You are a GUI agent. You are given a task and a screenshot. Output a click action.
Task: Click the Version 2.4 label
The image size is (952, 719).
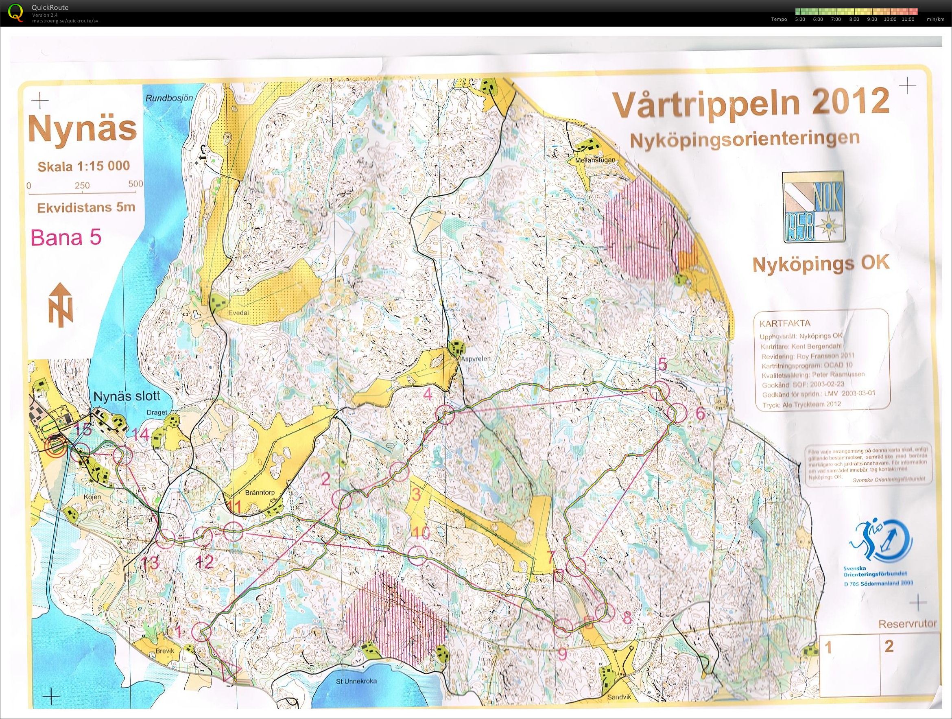pyautogui.click(x=45, y=15)
